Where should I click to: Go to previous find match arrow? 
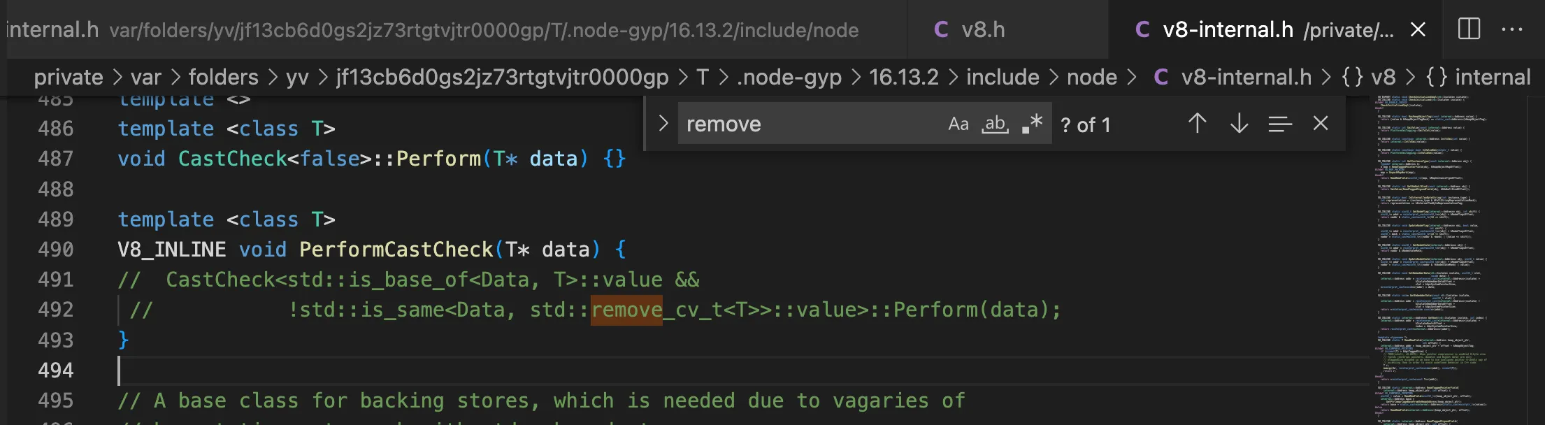click(1197, 124)
